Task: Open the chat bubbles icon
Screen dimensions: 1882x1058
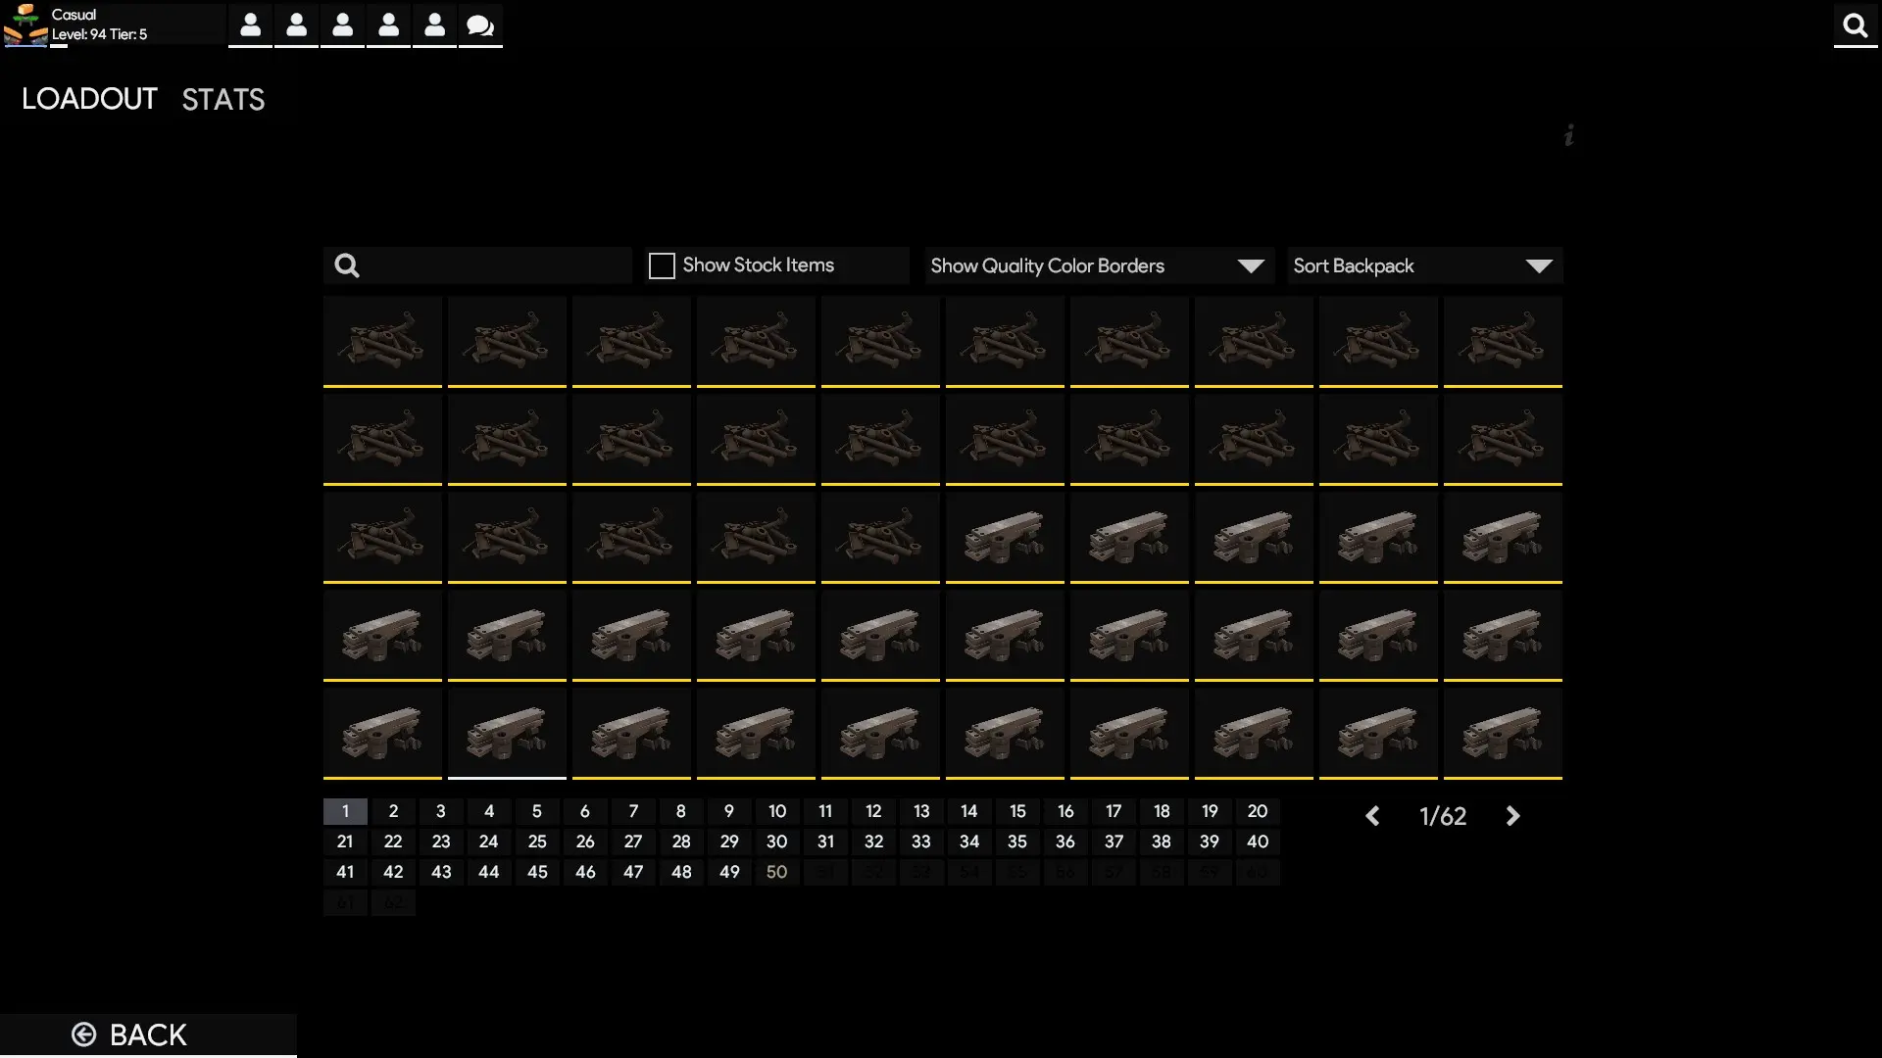Action: point(480,25)
